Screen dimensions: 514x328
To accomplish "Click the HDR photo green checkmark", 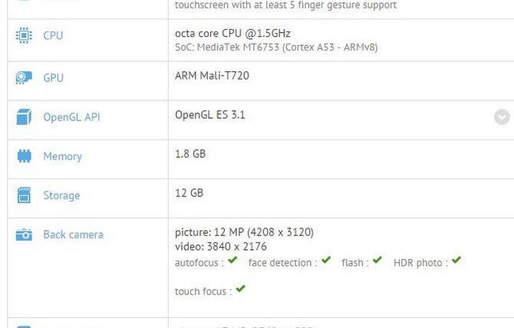I will 456,261.
